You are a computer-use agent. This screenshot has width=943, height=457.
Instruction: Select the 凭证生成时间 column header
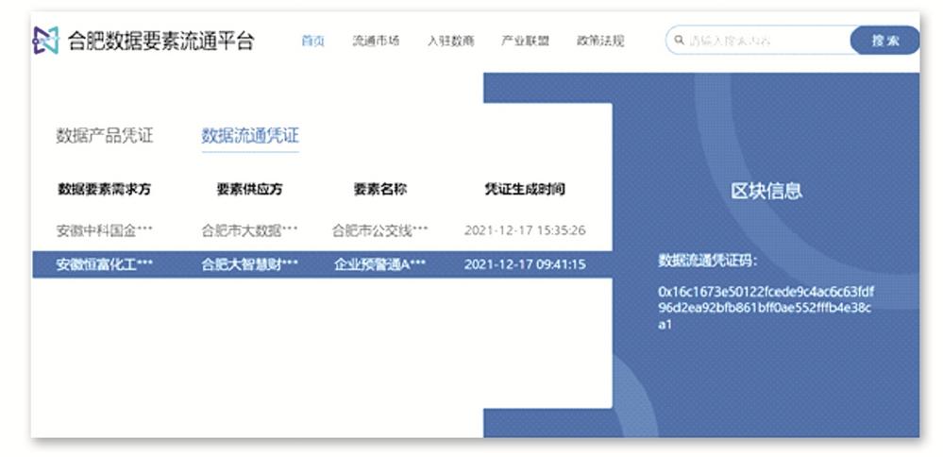(525, 190)
